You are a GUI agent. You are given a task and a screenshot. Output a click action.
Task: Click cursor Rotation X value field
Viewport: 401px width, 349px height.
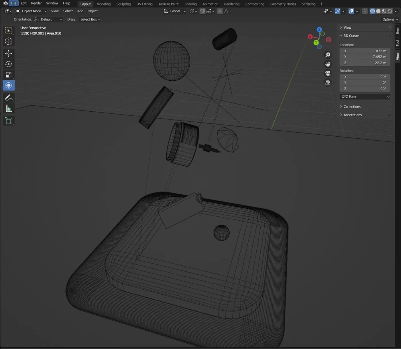tap(365, 77)
